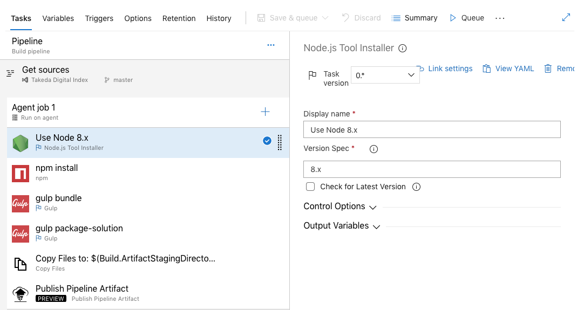Enable Check for Latest Version checkbox
This screenshot has height=310, width=584.
click(310, 187)
